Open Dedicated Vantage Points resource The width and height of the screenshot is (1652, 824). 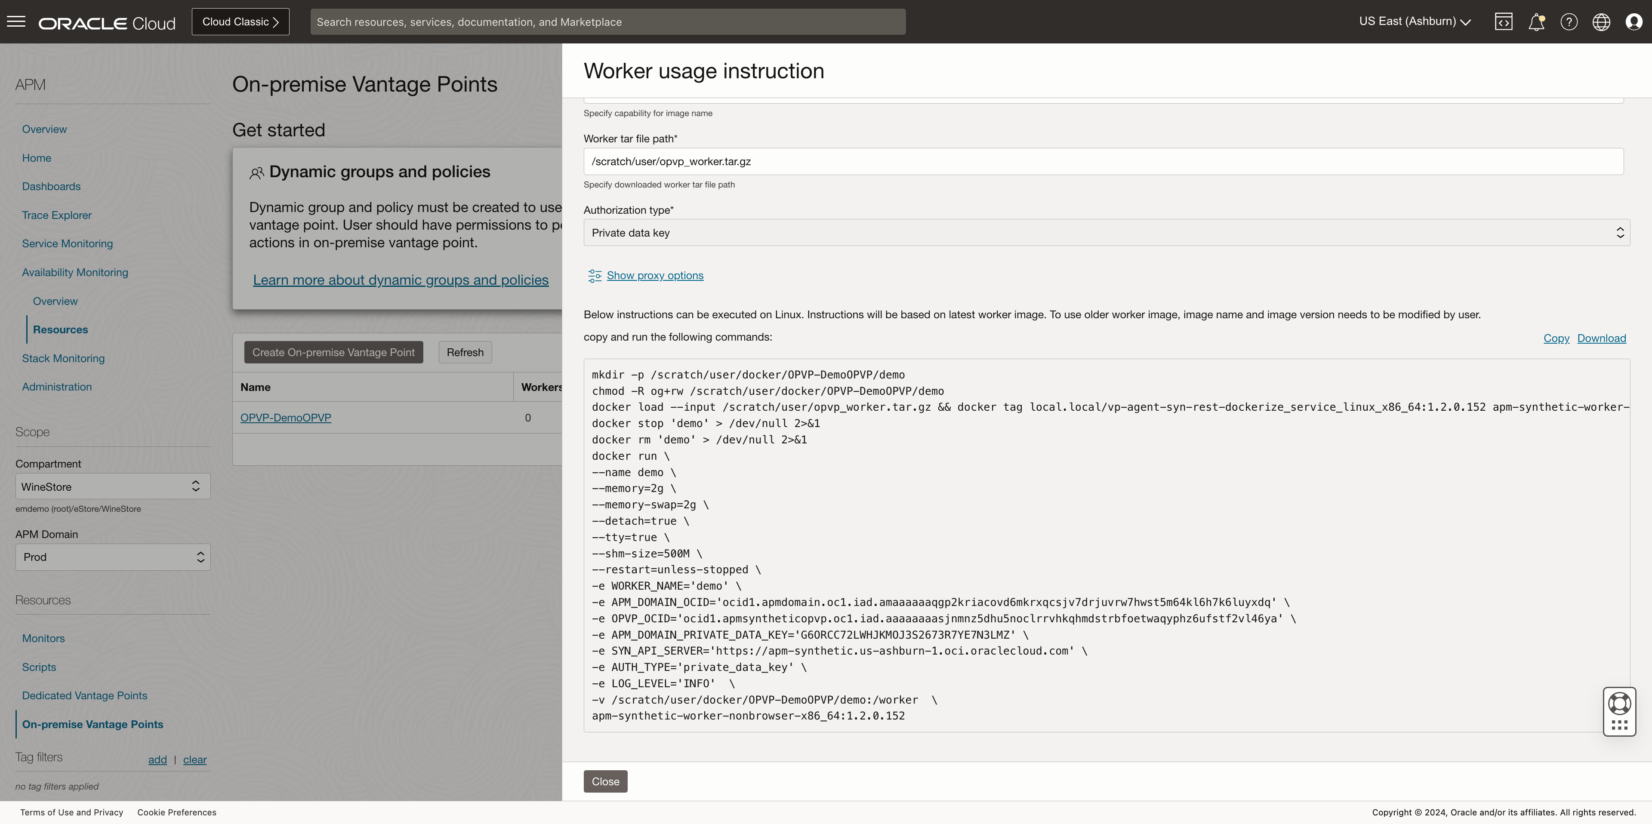[84, 696]
